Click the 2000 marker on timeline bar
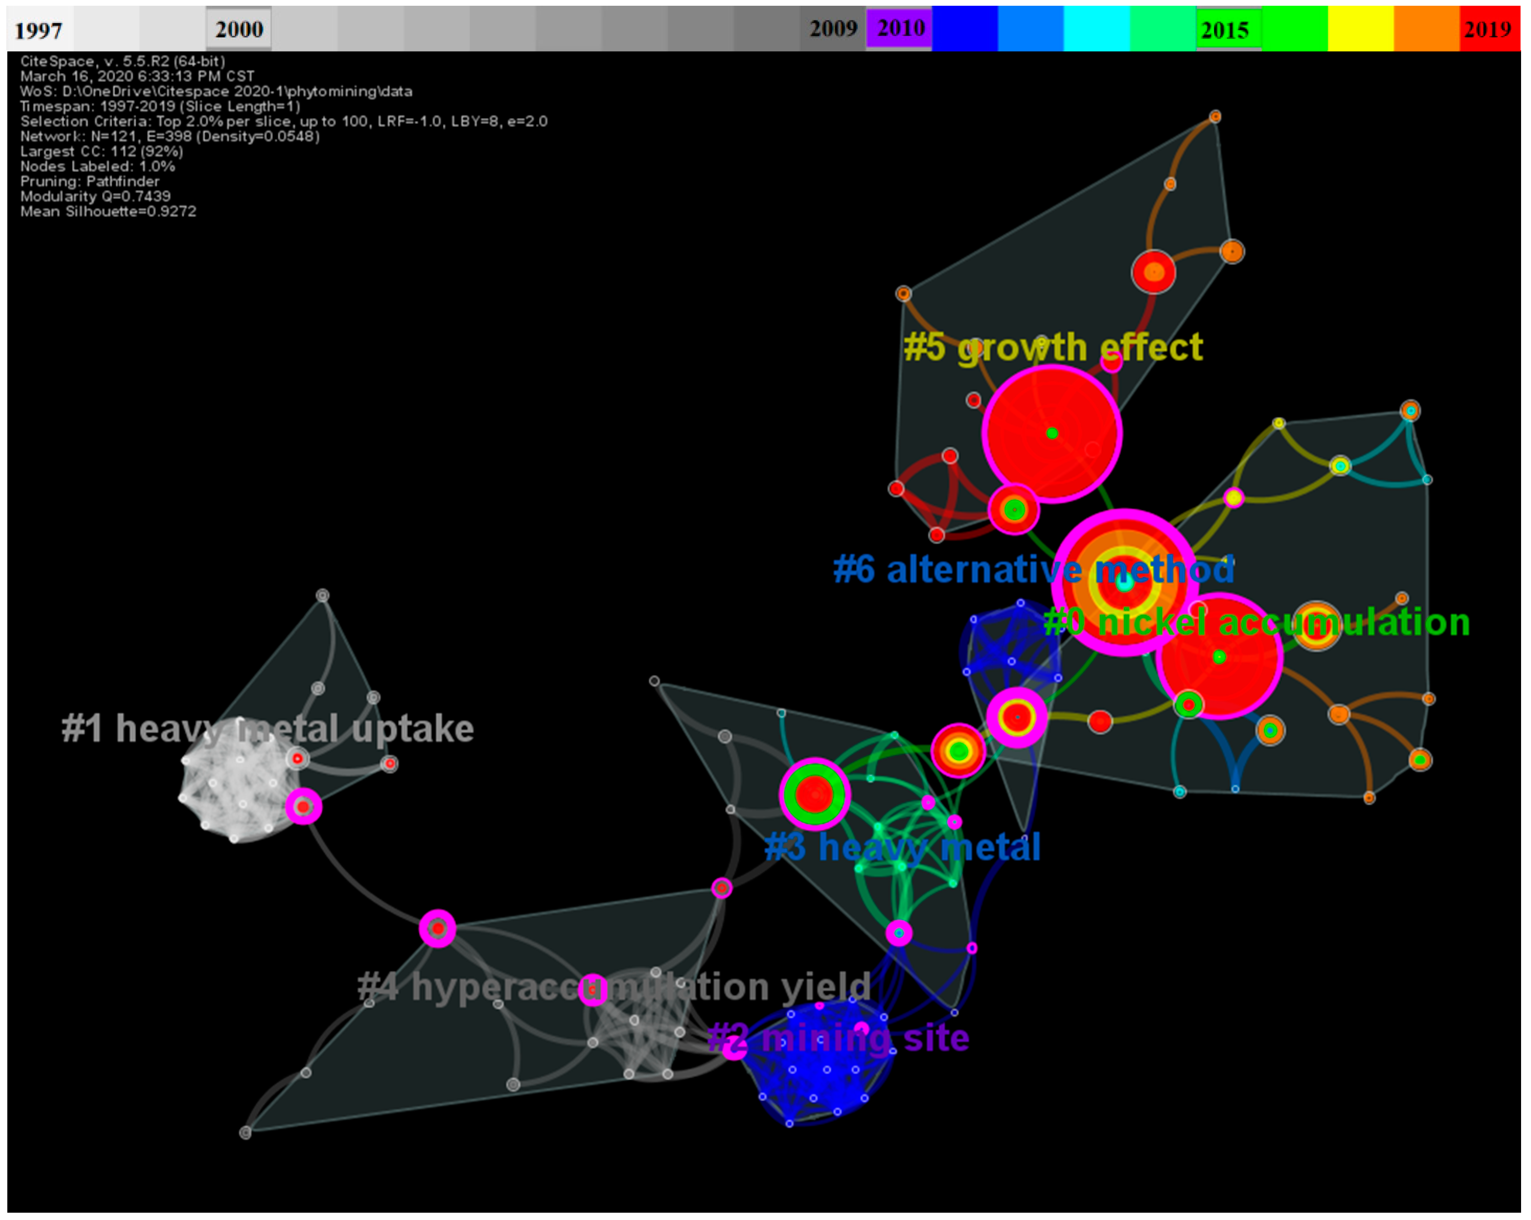This screenshot has height=1220, width=1531. click(239, 29)
